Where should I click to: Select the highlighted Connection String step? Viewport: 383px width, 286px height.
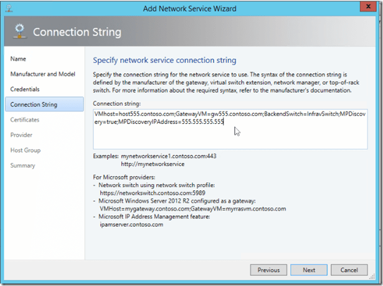(x=34, y=104)
